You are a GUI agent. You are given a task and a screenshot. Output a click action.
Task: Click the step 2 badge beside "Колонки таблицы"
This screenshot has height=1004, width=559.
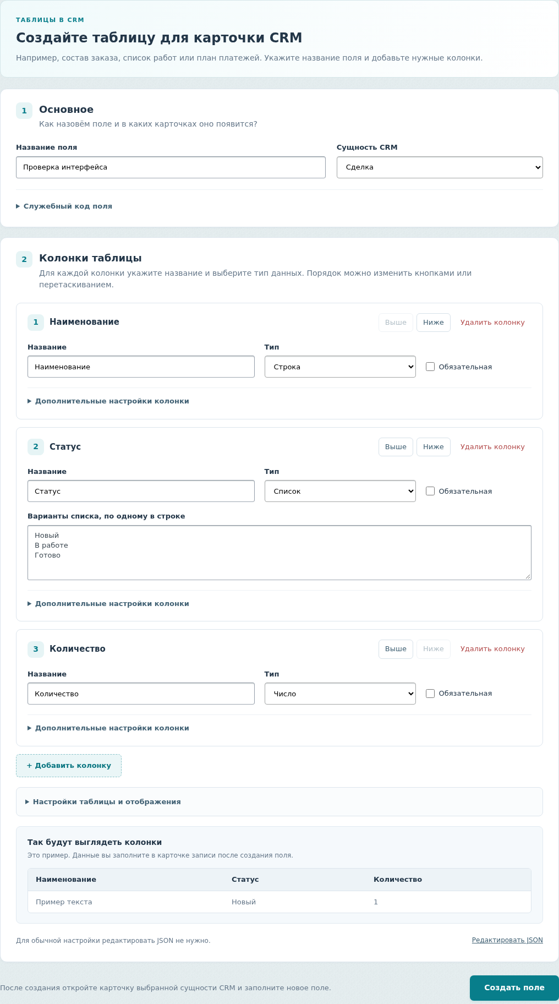(24, 259)
